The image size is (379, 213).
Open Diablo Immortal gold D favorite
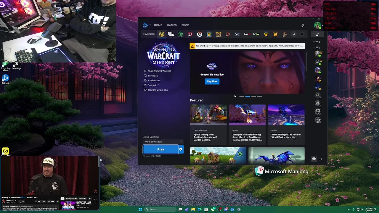pyautogui.click(x=285, y=34)
